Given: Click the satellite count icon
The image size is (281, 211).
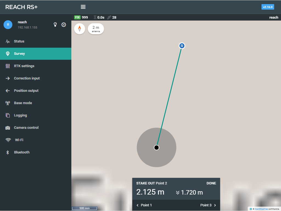Looking at the screenshot, I should point(109,17).
